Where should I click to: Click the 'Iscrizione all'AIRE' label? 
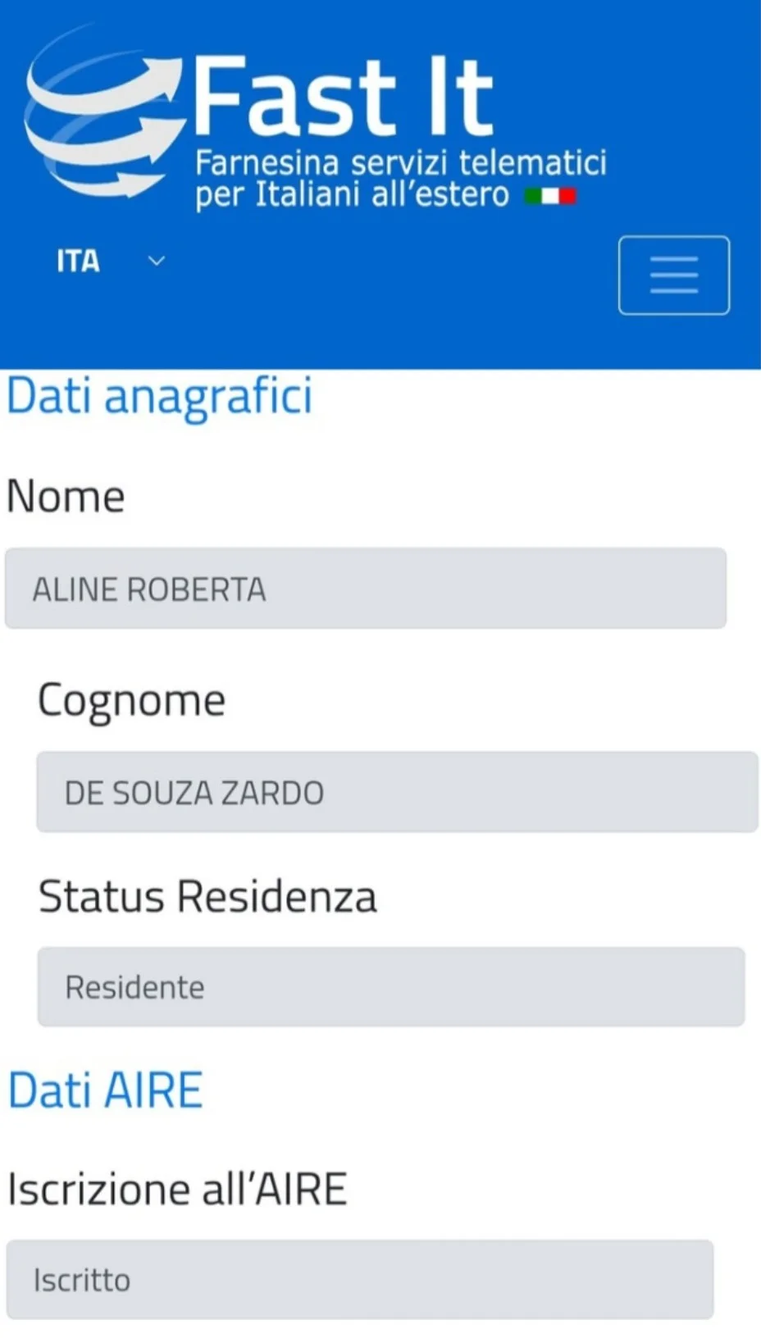pyautogui.click(x=177, y=1190)
